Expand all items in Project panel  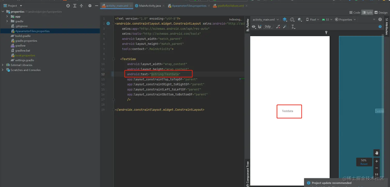point(75,6)
